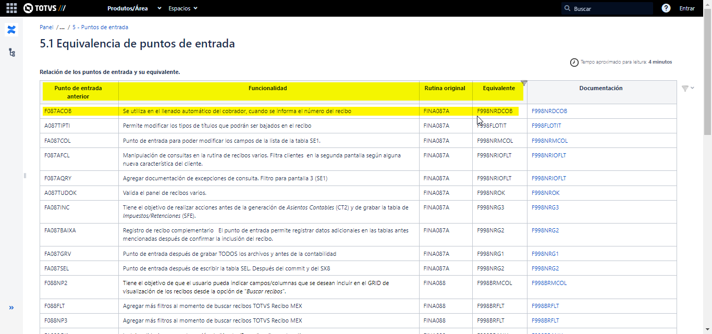Screen dimensions: 712x334
Task: Open F998NROK documentation link
Action: coord(545,193)
